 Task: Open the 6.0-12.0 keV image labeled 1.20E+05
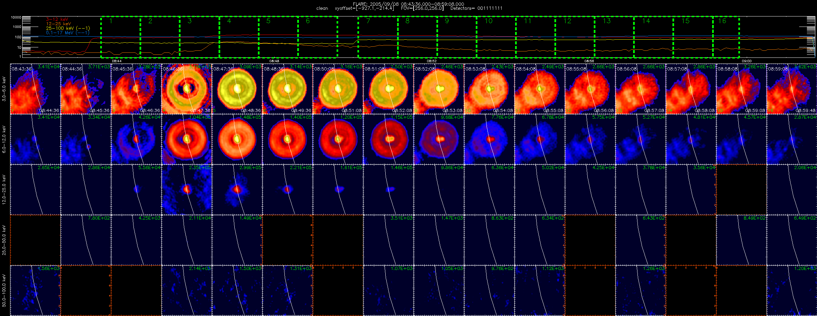(x=338, y=139)
